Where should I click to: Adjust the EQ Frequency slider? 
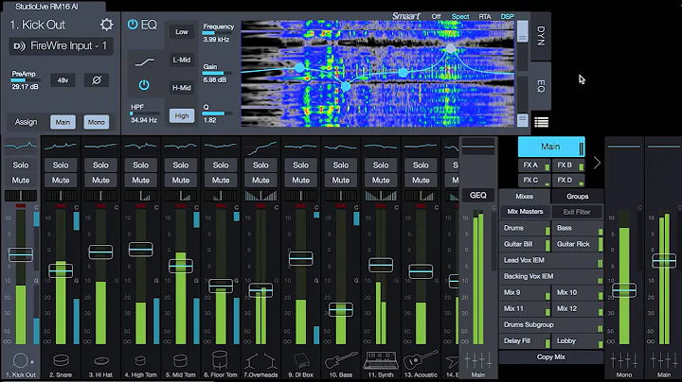218,32
